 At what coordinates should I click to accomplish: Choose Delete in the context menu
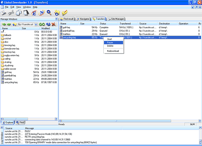pyautogui.click(x=114, y=46)
